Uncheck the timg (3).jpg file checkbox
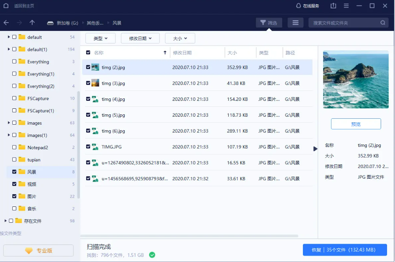 pos(88,83)
